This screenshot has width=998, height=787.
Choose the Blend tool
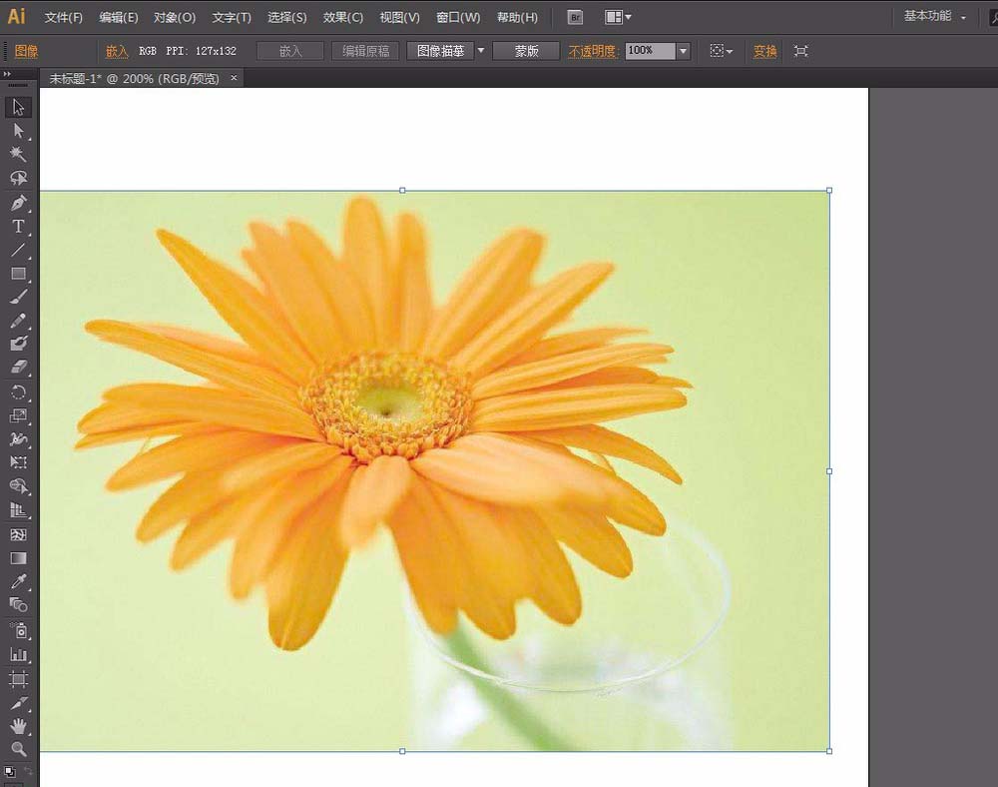pos(18,604)
